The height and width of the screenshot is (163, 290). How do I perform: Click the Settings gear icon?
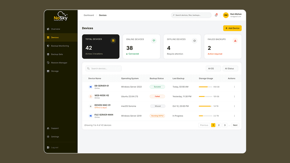[x=48, y=137]
